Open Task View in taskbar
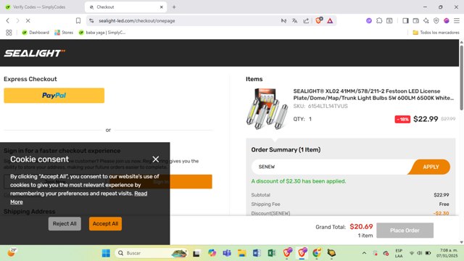This screenshot has width=464, height=261. 196,253
